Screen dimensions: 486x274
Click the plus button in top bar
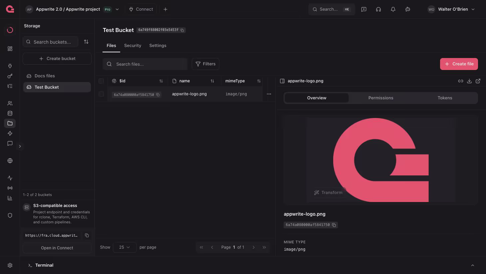[165, 9]
